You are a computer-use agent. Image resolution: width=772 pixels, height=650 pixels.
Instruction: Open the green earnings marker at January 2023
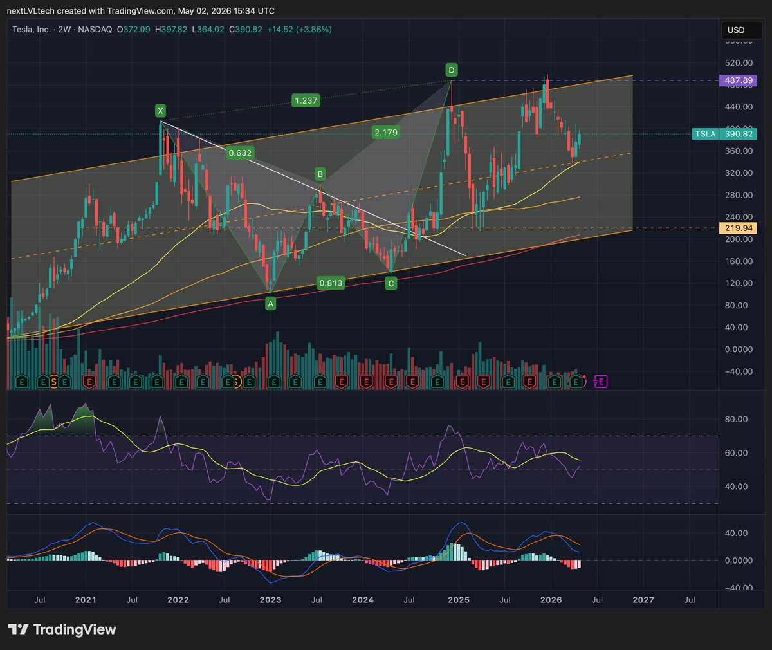pos(273,382)
